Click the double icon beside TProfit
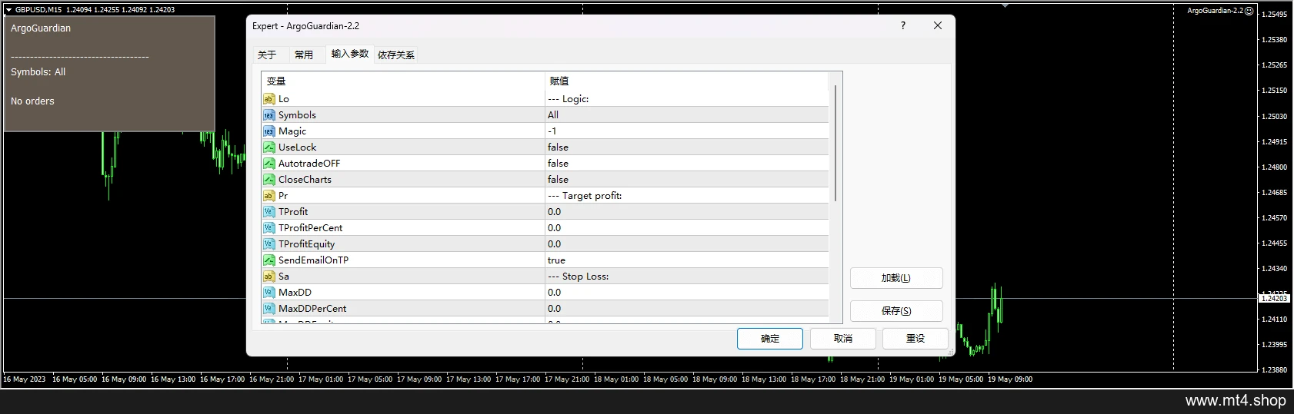Screen dimensions: 1294x414 pos(268,212)
